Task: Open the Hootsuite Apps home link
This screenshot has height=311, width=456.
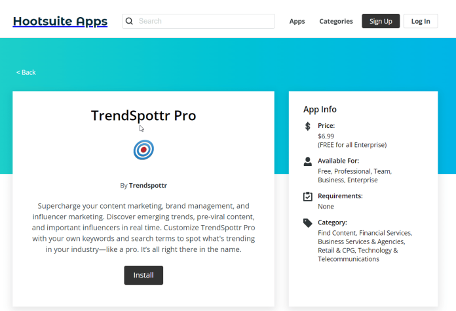Action: click(60, 21)
